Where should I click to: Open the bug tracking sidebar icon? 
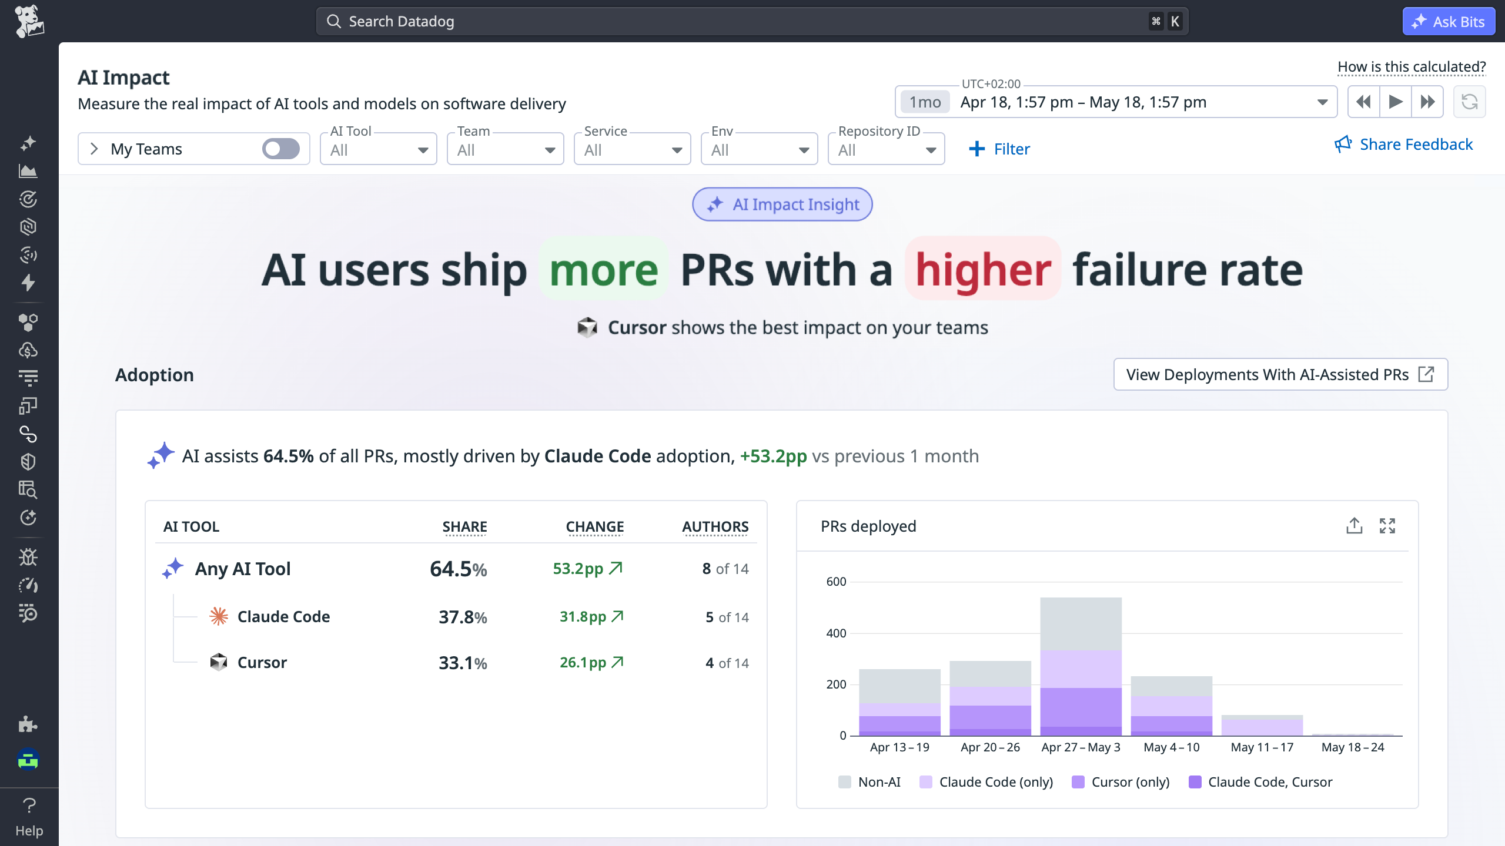pos(28,557)
